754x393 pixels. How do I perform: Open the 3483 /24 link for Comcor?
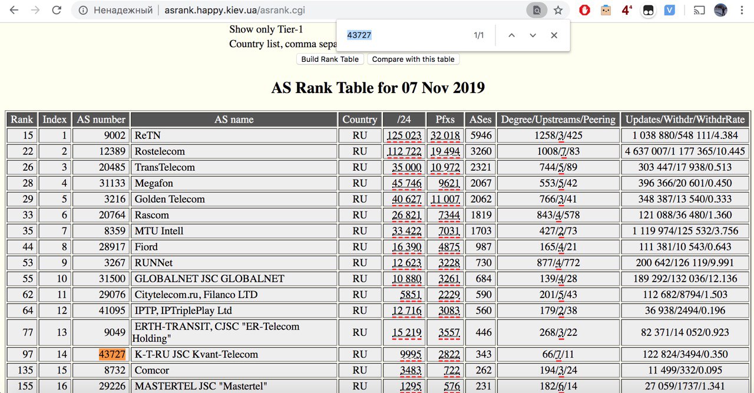click(411, 371)
